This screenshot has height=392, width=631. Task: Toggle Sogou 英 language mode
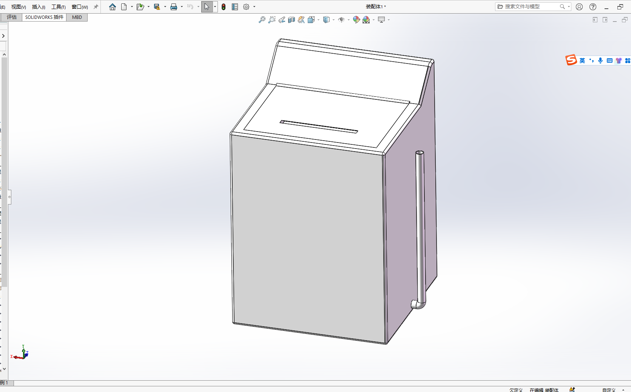pos(582,60)
